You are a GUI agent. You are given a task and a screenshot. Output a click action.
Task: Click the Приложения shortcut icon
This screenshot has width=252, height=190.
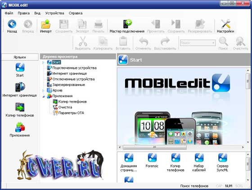click(x=20, y=127)
